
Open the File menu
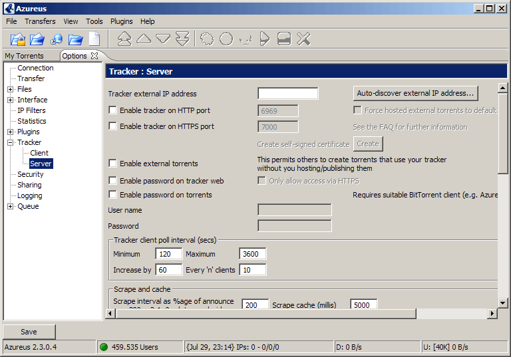11,21
